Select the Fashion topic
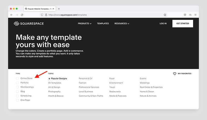Image resolution: width=207 pixels, height=120 pixels. [x=83, y=83]
